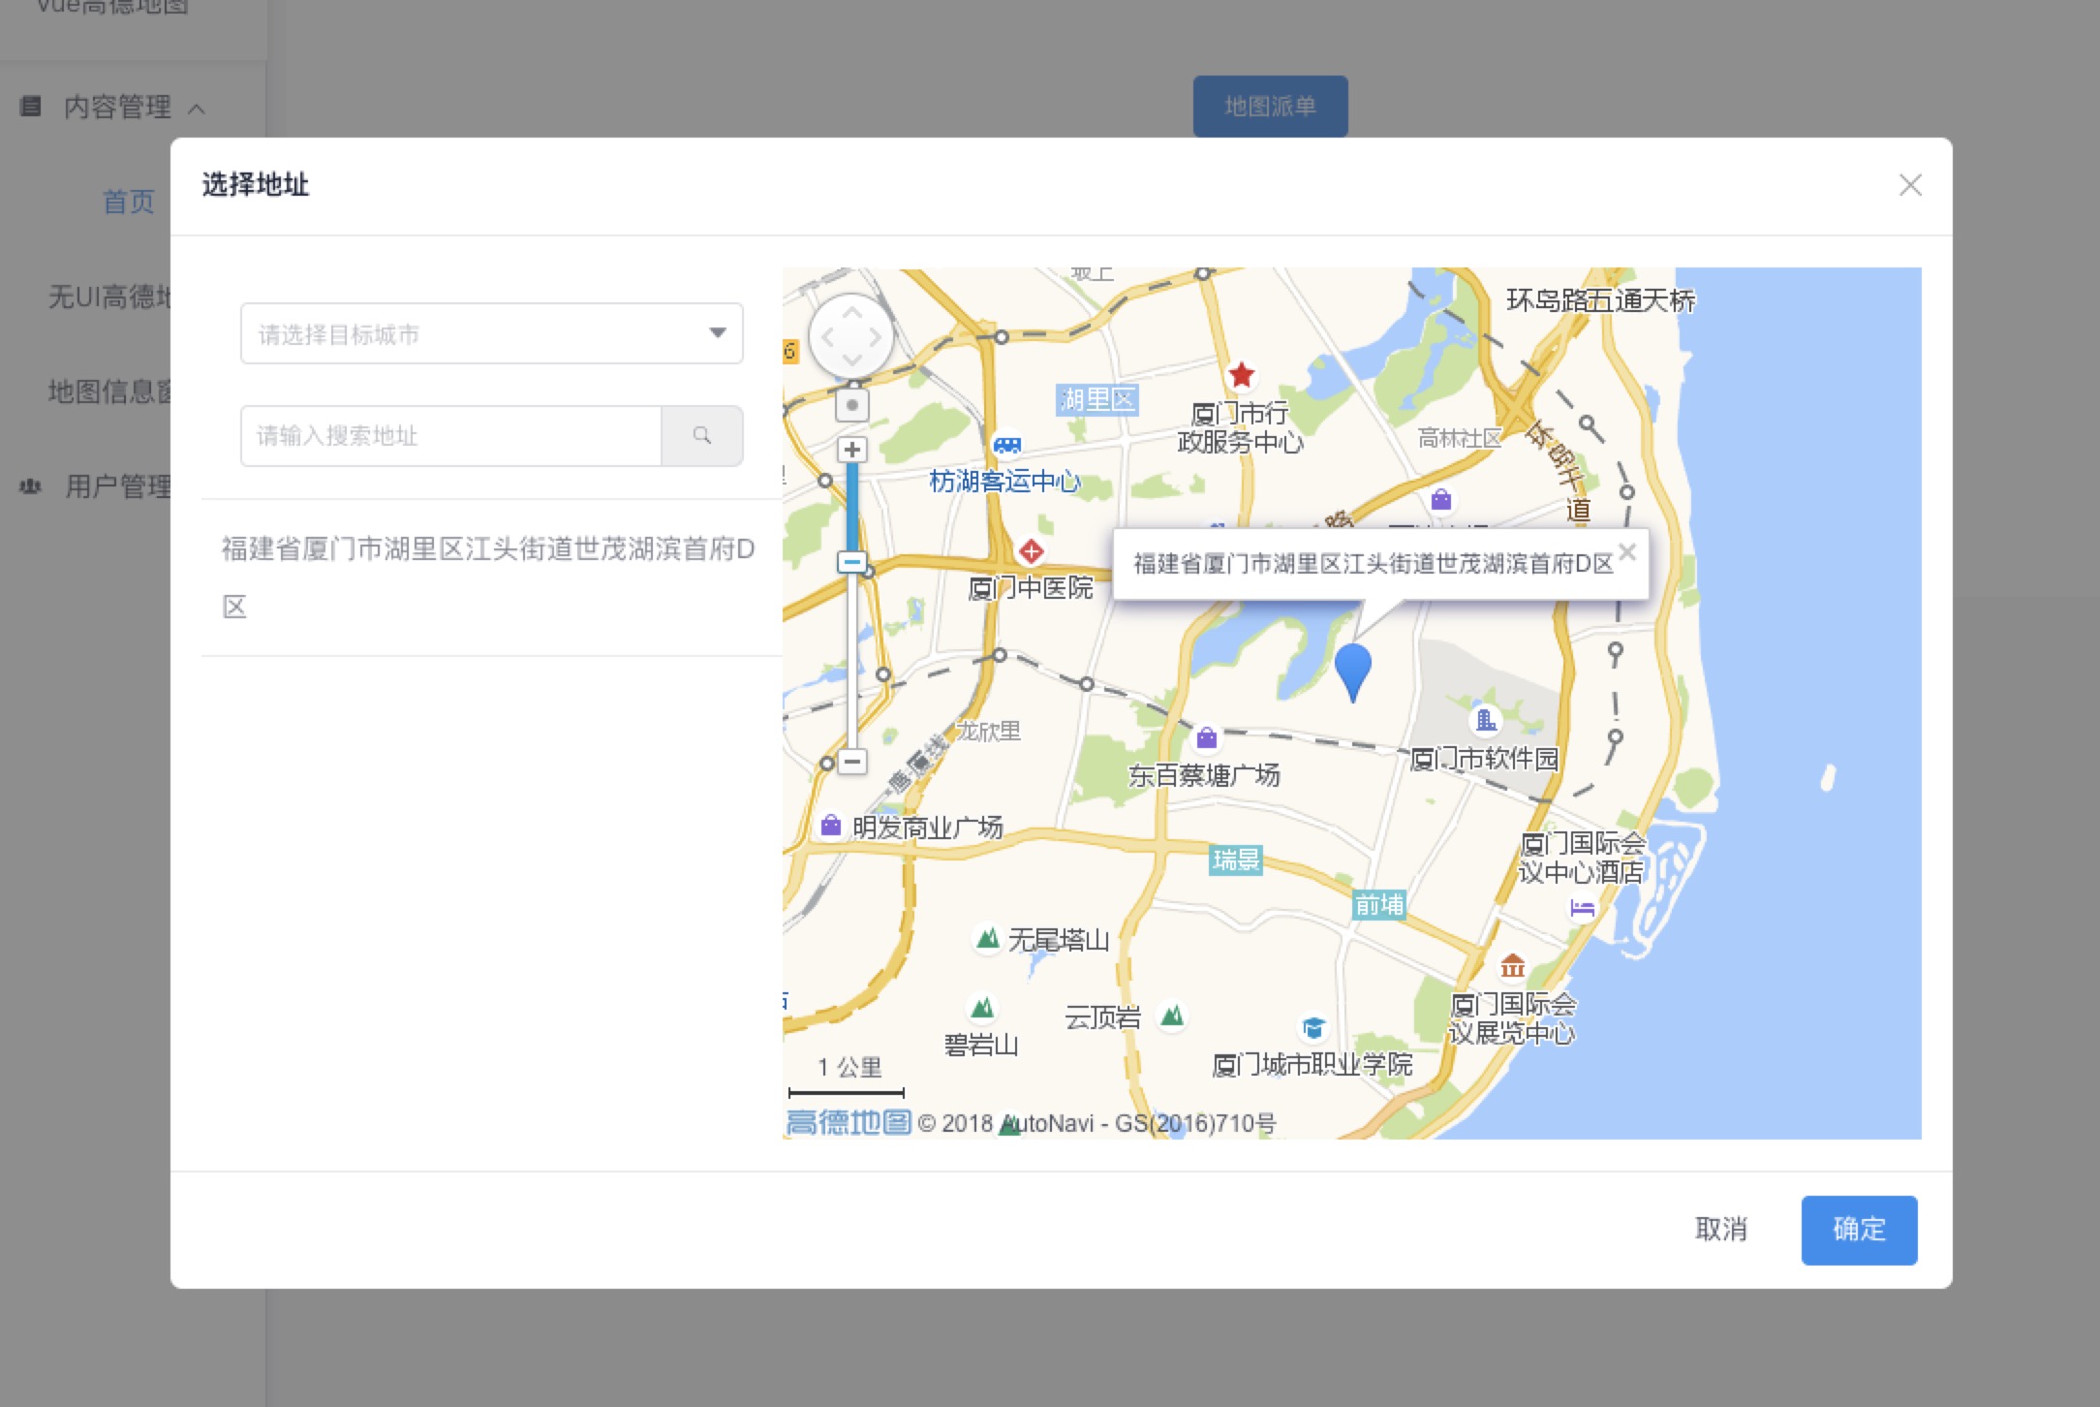Click the 取消 cancel button

[1720, 1229]
